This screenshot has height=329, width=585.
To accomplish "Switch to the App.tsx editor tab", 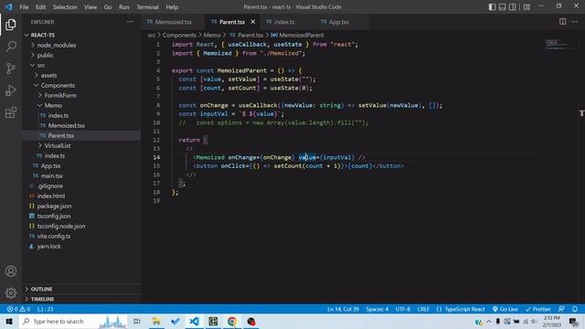I will [x=339, y=22].
